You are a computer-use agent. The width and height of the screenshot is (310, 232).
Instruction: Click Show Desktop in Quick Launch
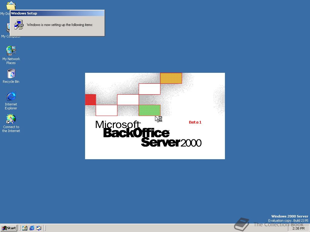click(25, 228)
